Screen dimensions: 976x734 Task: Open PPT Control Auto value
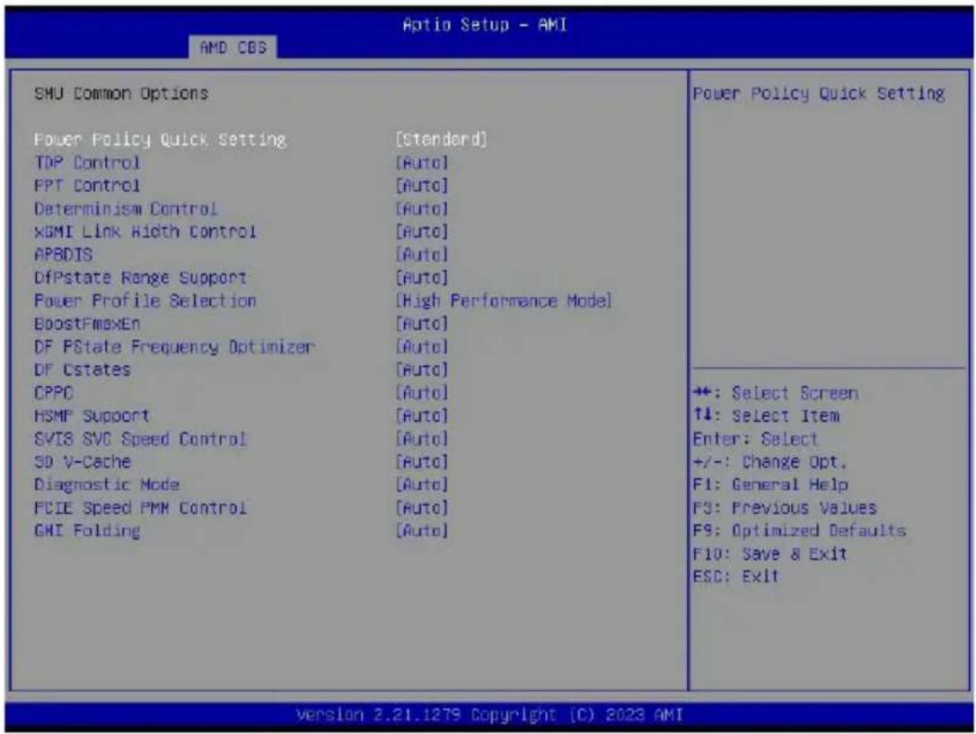[421, 186]
